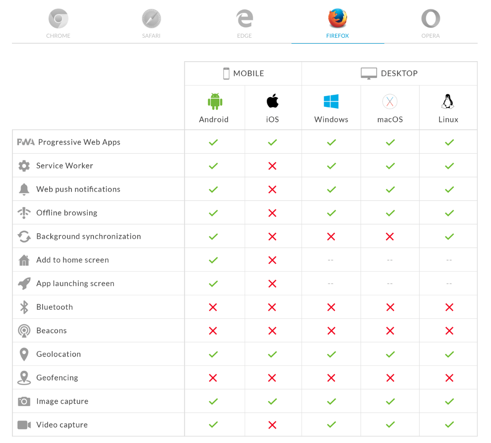Click the Linux column label
491x443 pixels.
point(448,119)
